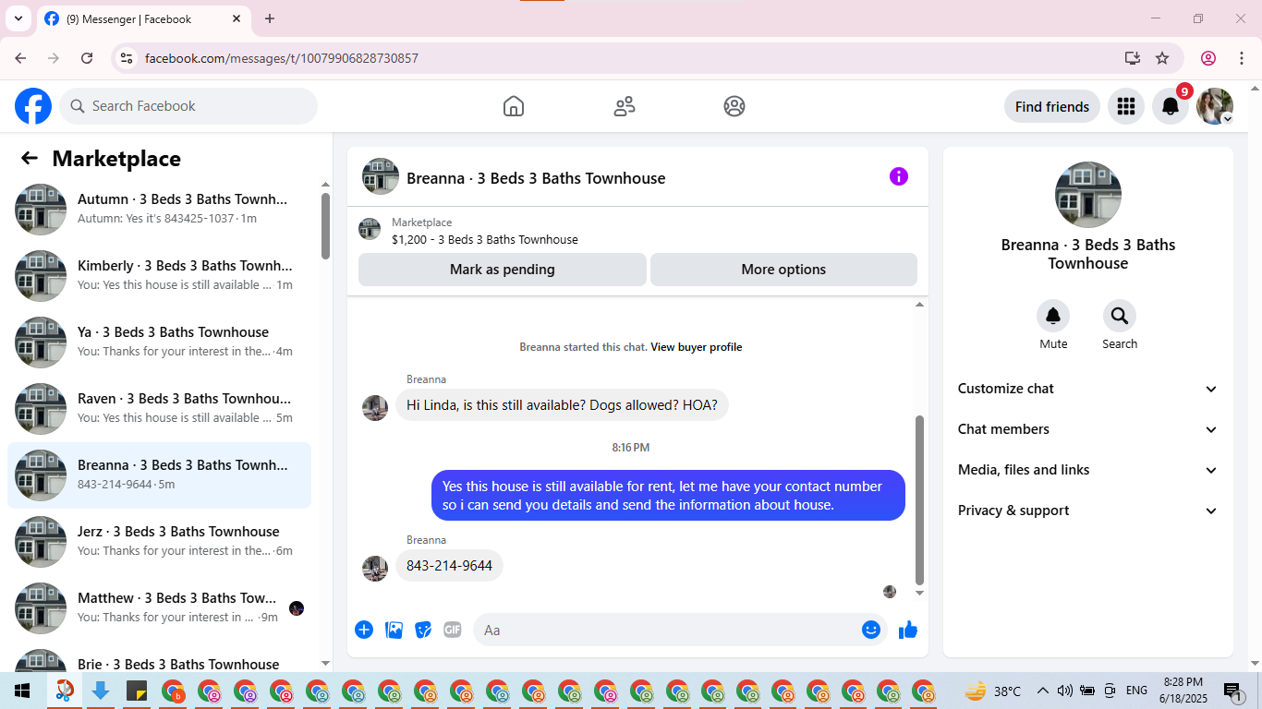Screen dimensions: 1262x709
Task: Open the Groups icon in top navigation
Action: pos(734,106)
